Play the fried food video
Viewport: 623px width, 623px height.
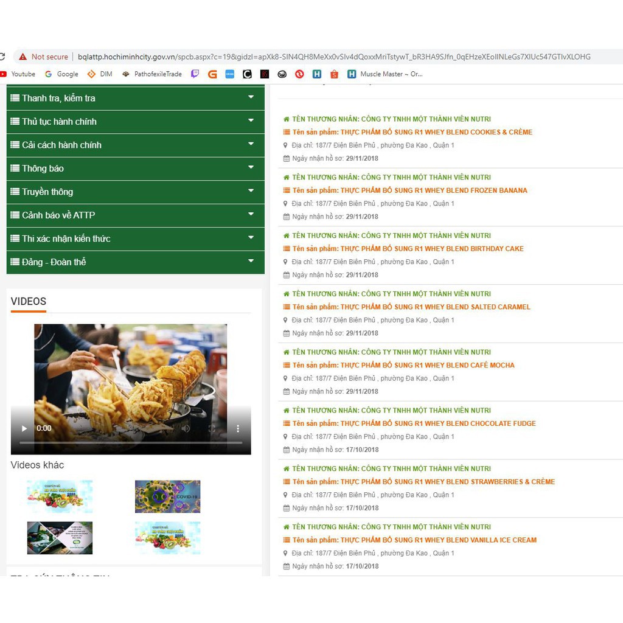pyautogui.click(x=24, y=428)
